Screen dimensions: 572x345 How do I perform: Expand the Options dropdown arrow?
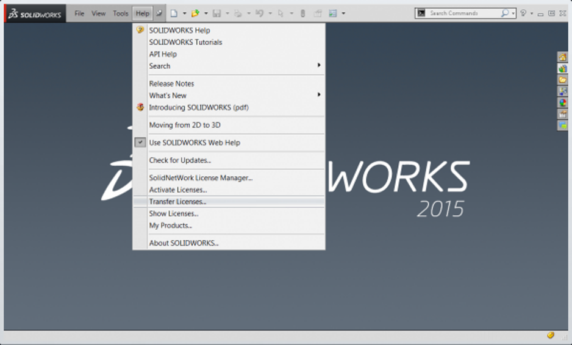pos(343,13)
